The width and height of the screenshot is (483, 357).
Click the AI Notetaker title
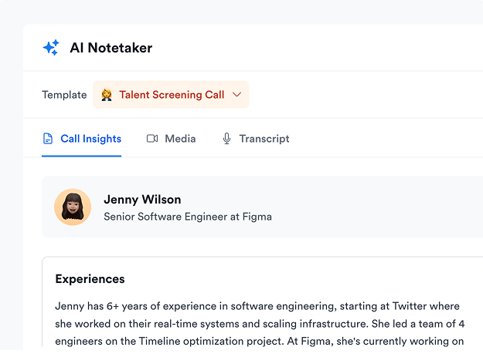pyautogui.click(x=111, y=48)
